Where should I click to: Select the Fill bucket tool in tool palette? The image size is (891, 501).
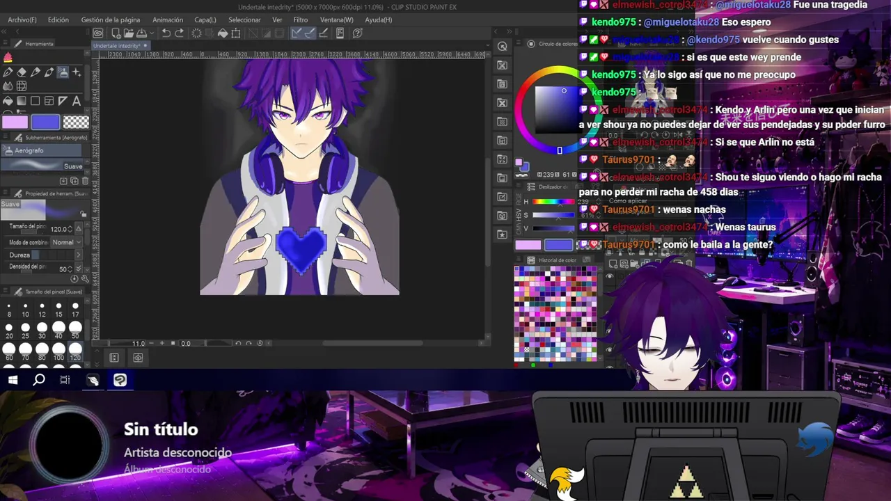[8, 101]
